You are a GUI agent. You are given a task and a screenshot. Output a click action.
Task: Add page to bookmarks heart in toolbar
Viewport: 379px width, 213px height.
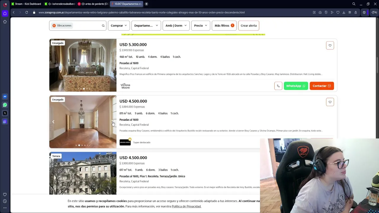[x=338, y=12]
